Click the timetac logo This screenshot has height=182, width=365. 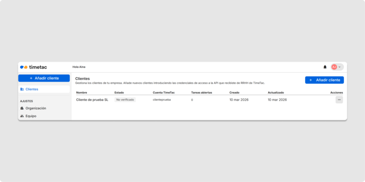(33, 67)
